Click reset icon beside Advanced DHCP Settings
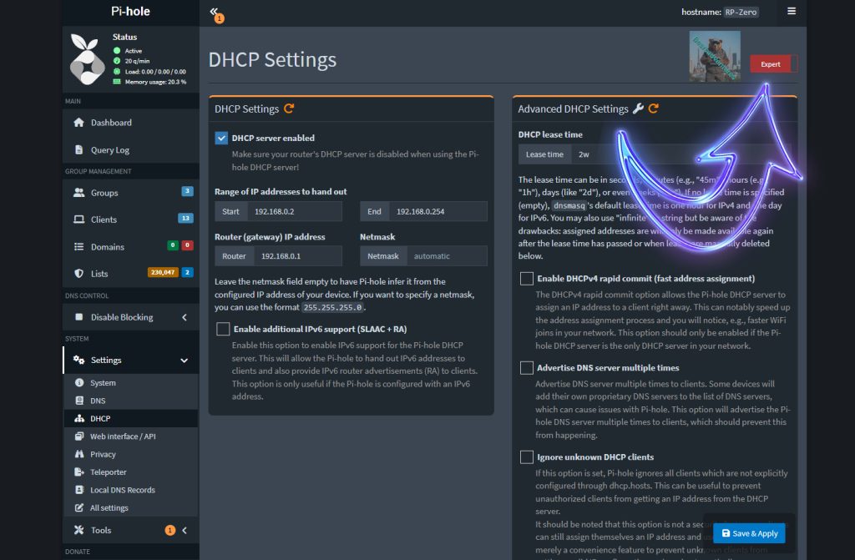The height and width of the screenshot is (560, 855). (653, 108)
